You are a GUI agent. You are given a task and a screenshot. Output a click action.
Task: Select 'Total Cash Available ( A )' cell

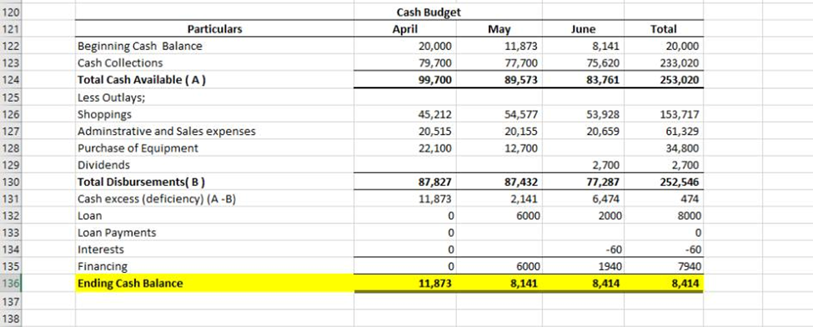click(x=214, y=80)
